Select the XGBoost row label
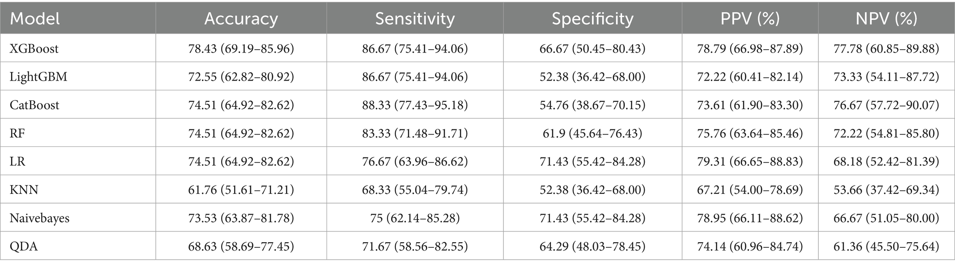 pos(34,48)
